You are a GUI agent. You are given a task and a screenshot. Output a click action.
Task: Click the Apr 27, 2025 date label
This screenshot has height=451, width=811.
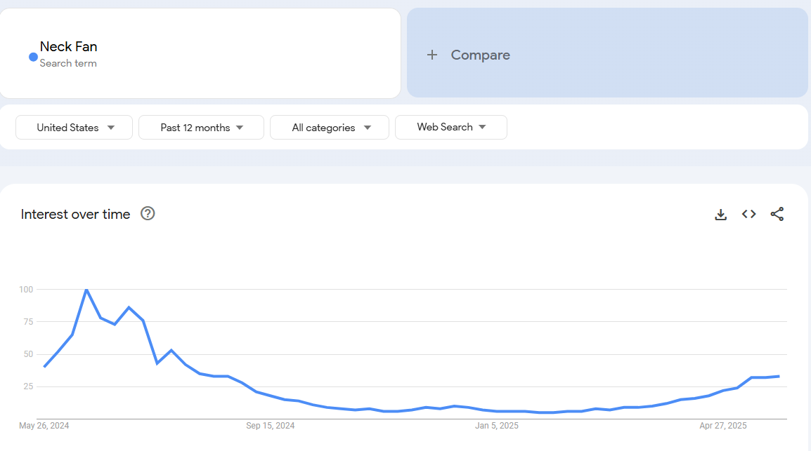pos(723,426)
